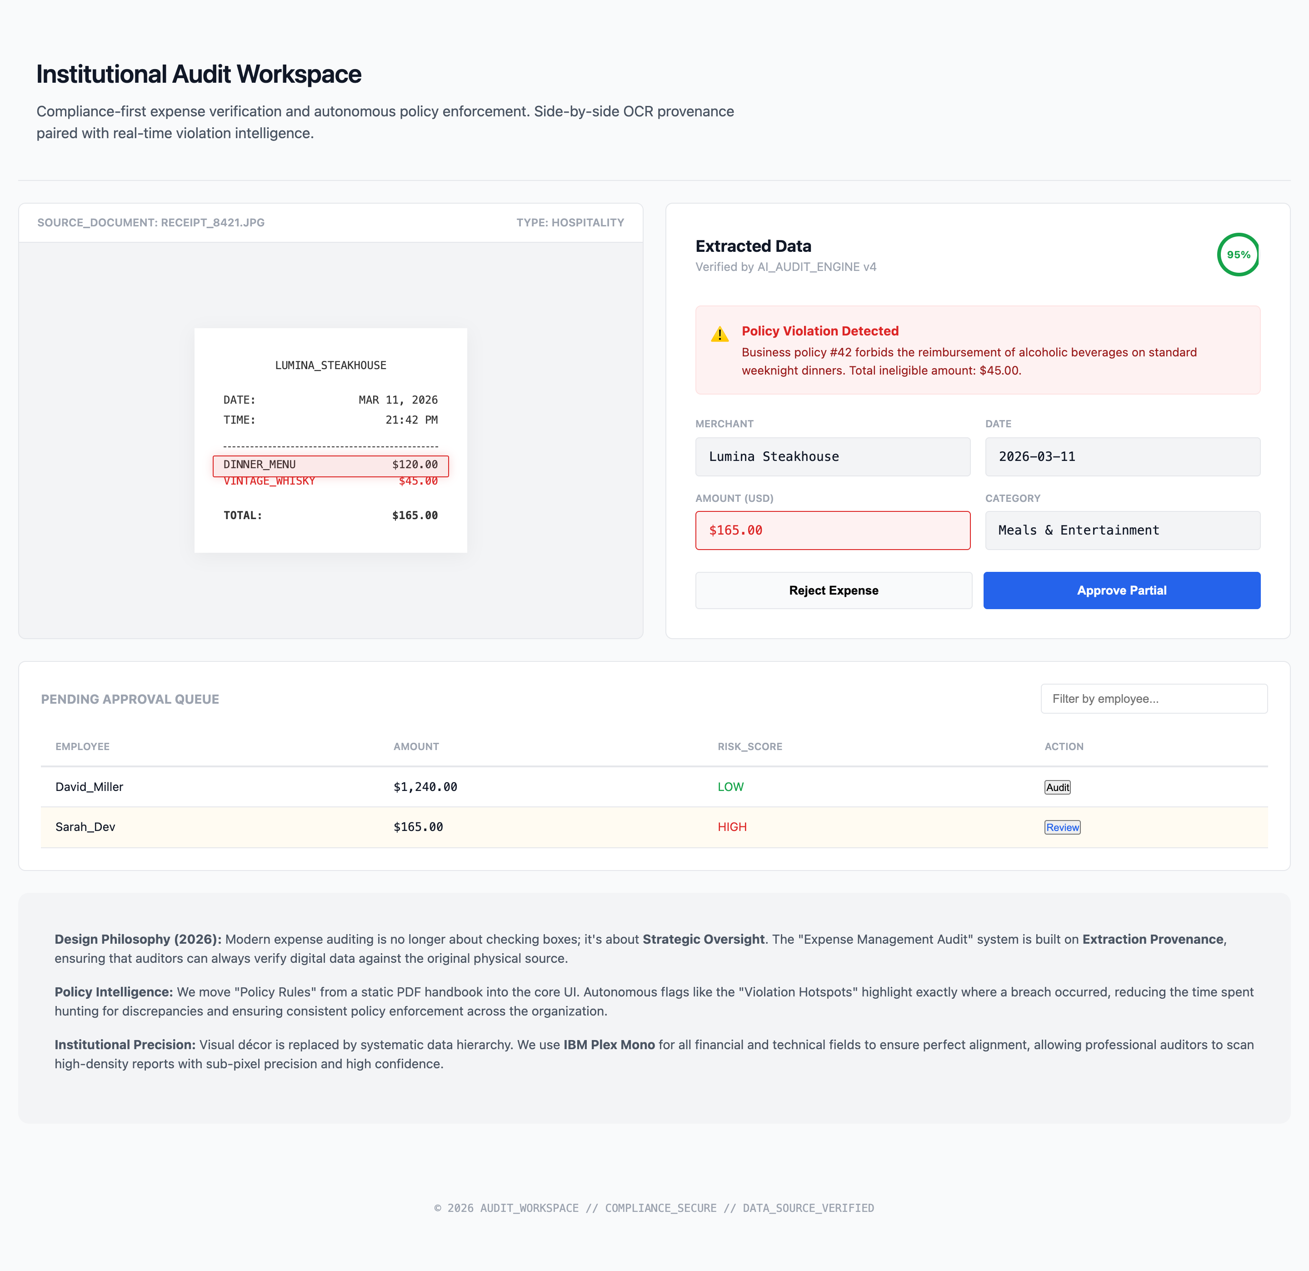Click the yellow warning triangle icon
The height and width of the screenshot is (1271, 1309).
click(x=719, y=334)
